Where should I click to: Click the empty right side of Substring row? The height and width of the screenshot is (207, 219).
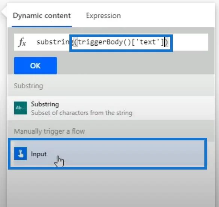[173, 108]
